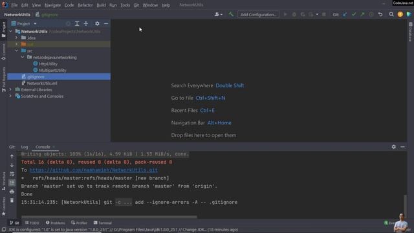
Task: Collapse the src folder node
Action: 17,50
